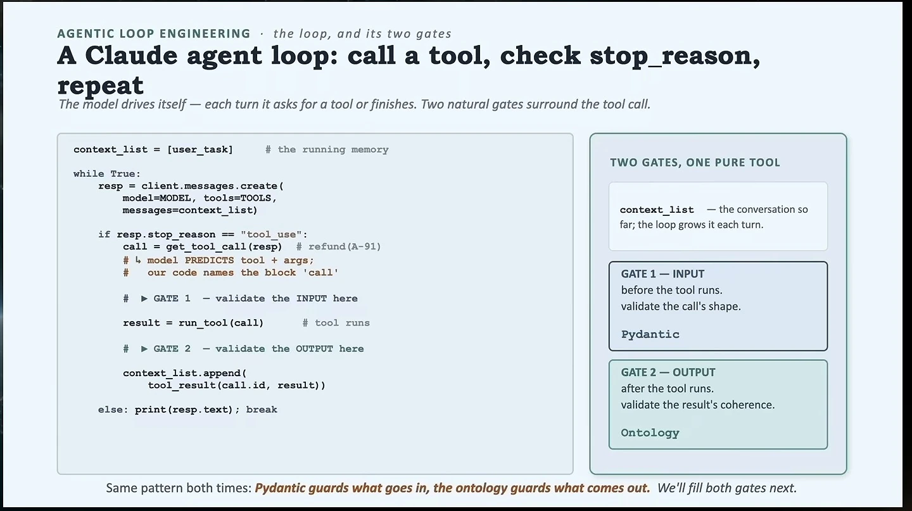Select the subtitle starting 'The model drives itself'
The image size is (912, 511).
(354, 104)
